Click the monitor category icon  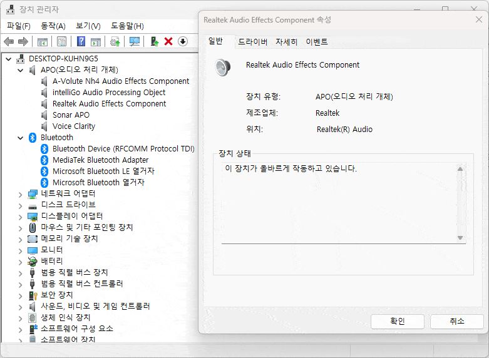pyautogui.click(x=33, y=250)
